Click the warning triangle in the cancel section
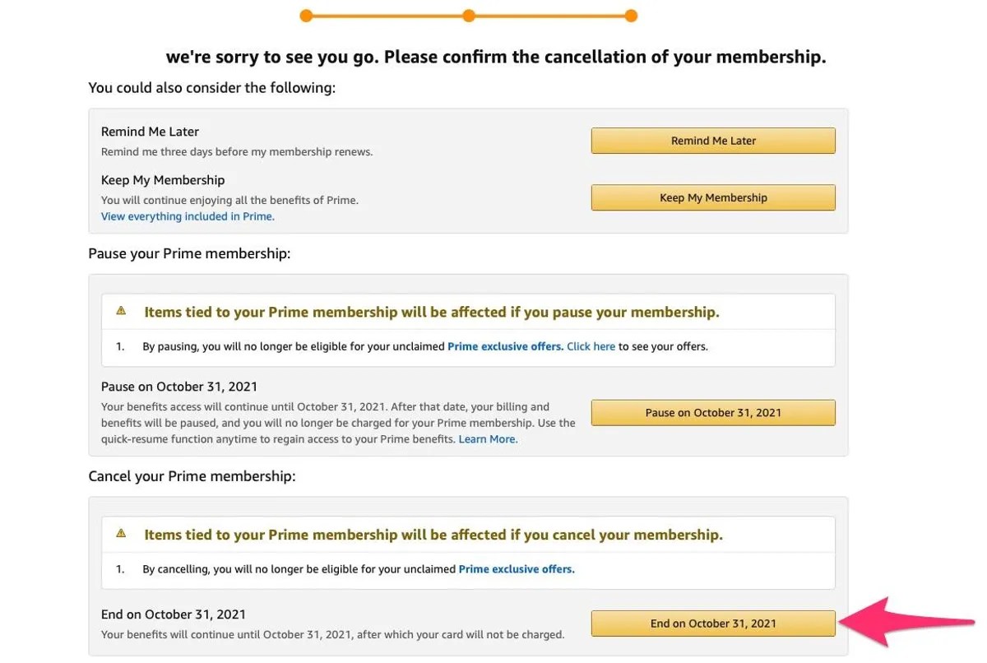The image size is (987, 663). pyautogui.click(x=120, y=533)
